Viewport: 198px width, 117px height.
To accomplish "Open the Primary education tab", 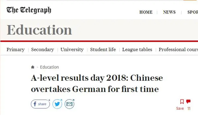I will click(16, 50).
